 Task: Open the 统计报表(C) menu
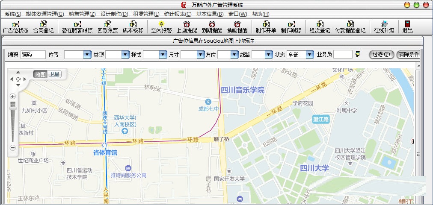[178, 14]
